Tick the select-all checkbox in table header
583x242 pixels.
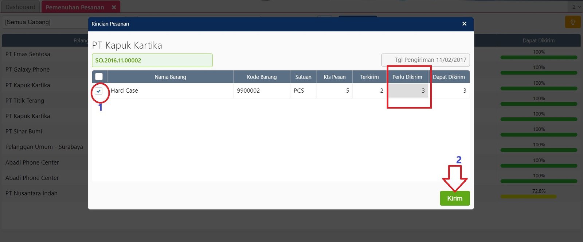click(99, 77)
